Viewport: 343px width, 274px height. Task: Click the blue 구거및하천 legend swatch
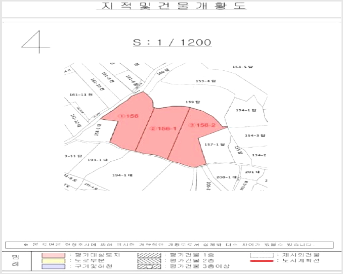pyautogui.click(x=54, y=266)
